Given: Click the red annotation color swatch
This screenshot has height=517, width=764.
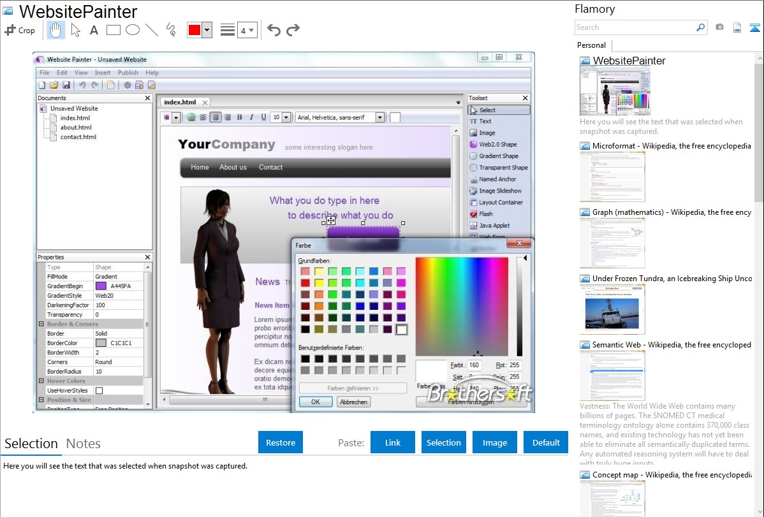Looking at the screenshot, I should (x=195, y=30).
